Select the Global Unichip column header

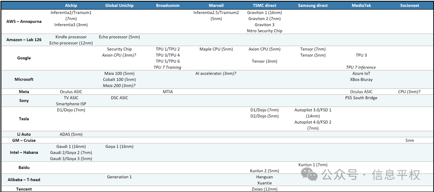(x=119, y=6)
